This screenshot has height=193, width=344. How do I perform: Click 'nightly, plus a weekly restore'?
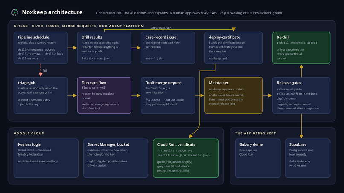[x=37, y=43]
